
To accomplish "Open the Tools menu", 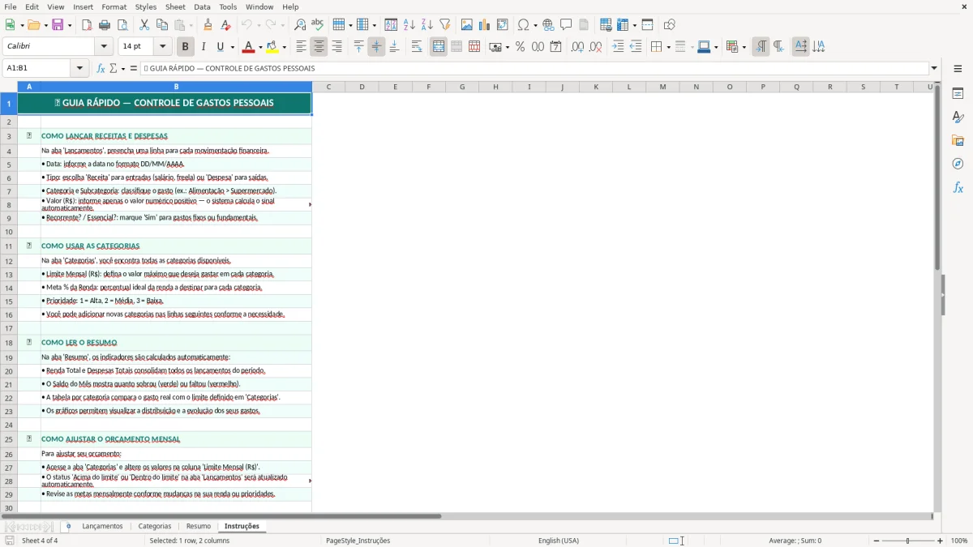I will tap(228, 6).
